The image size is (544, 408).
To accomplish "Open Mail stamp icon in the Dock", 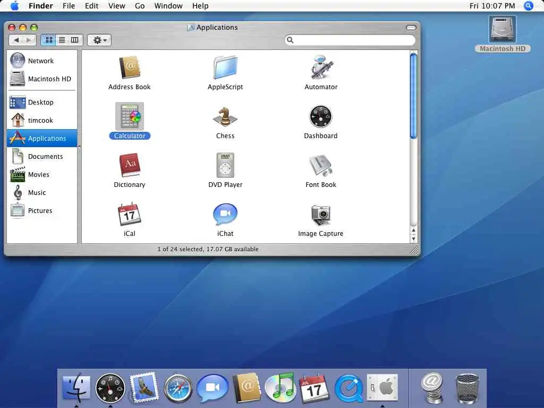I will pyautogui.click(x=144, y=387).
